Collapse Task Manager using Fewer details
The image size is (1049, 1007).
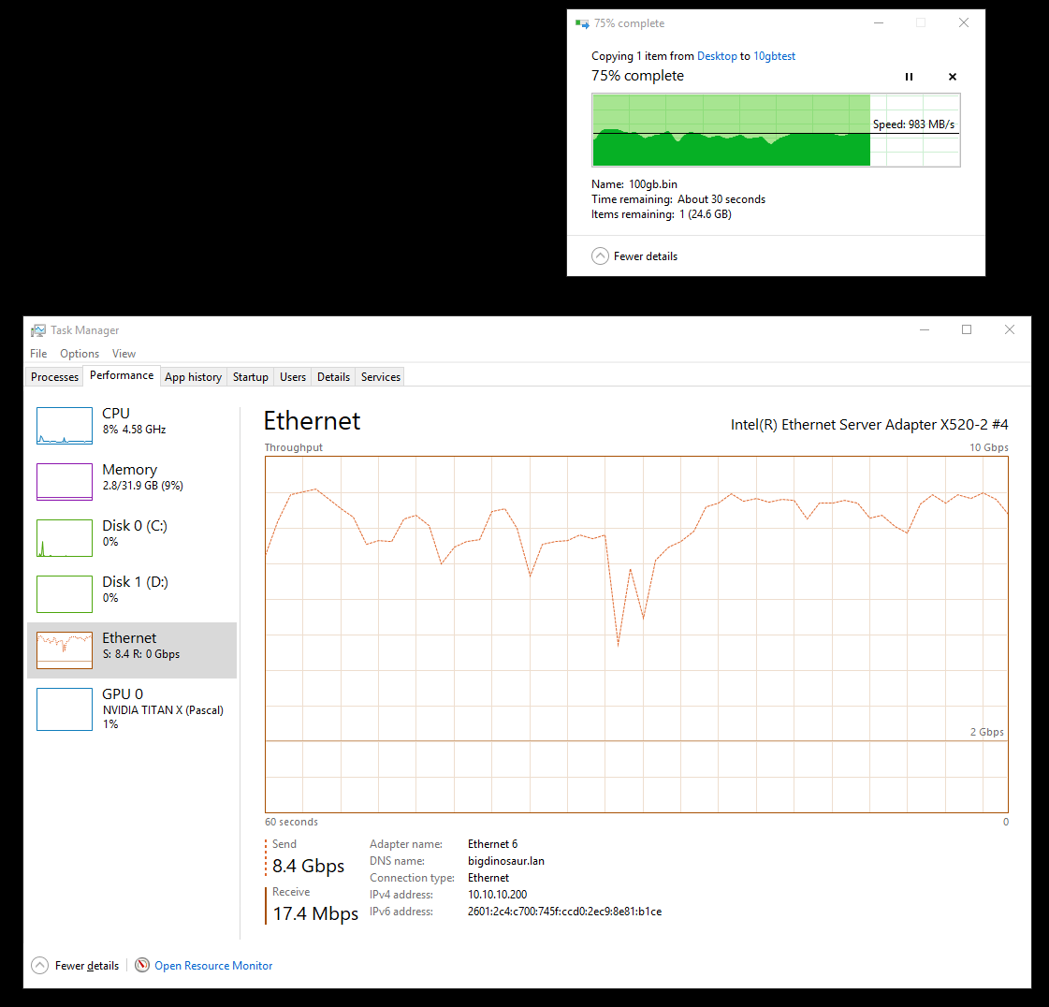76,966
